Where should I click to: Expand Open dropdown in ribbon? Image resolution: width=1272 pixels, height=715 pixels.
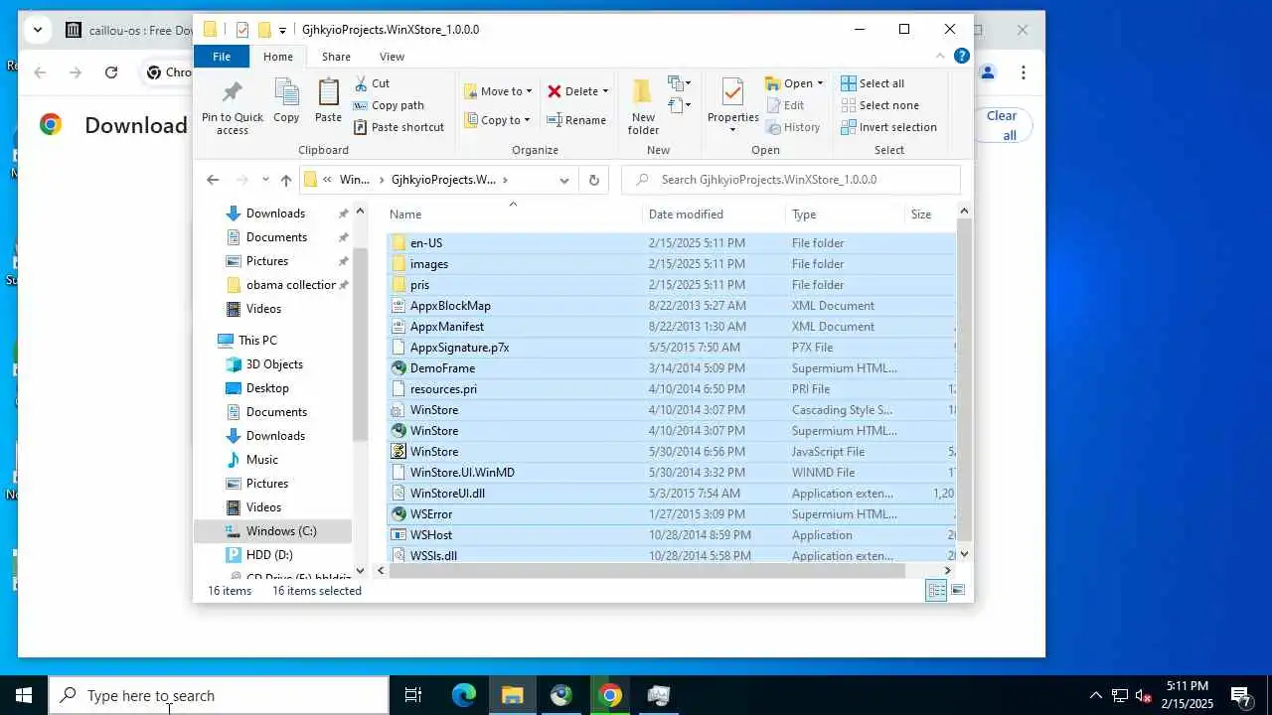point(820,83)
